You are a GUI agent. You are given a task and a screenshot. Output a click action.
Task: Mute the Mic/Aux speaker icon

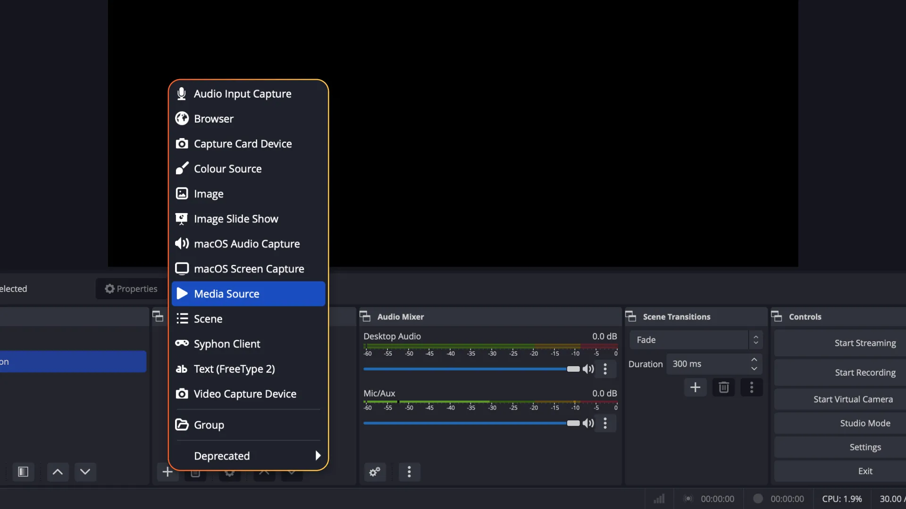coord(588,423)
